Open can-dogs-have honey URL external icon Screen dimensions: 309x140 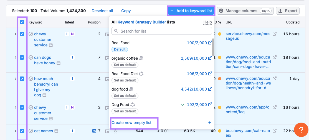(x=274, y=57)
